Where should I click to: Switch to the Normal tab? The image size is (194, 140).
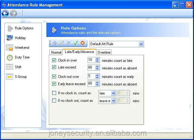coord(56,52)
